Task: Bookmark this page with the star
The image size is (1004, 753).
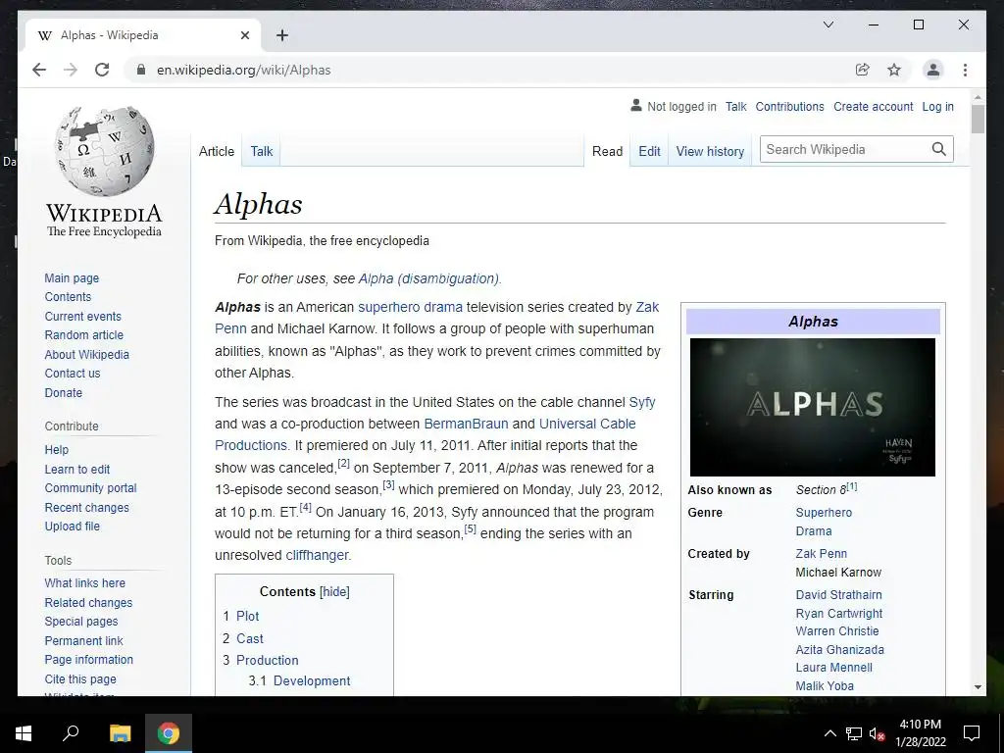Action: (894, 70)
